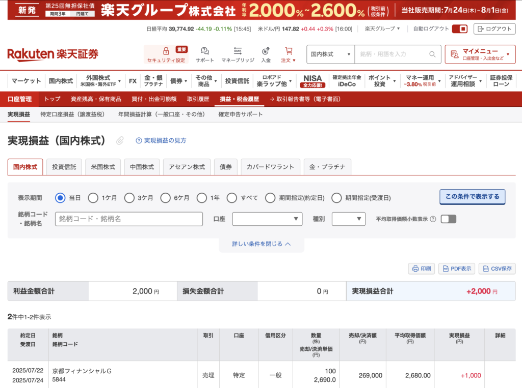
Task: Open iDeCo menu item
Action: coord(347,81)
